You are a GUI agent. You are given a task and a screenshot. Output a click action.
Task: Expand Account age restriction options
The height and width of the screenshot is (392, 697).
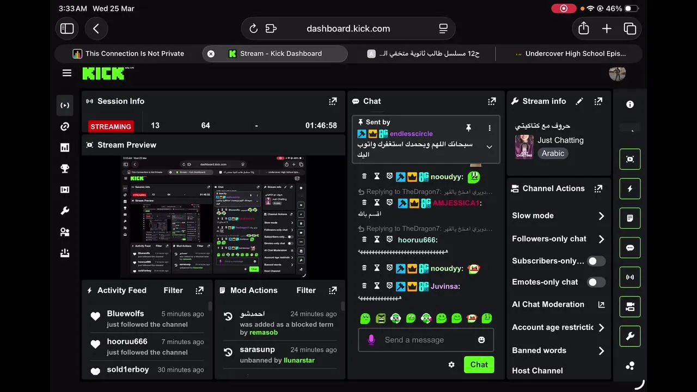[x=601, y=328]
